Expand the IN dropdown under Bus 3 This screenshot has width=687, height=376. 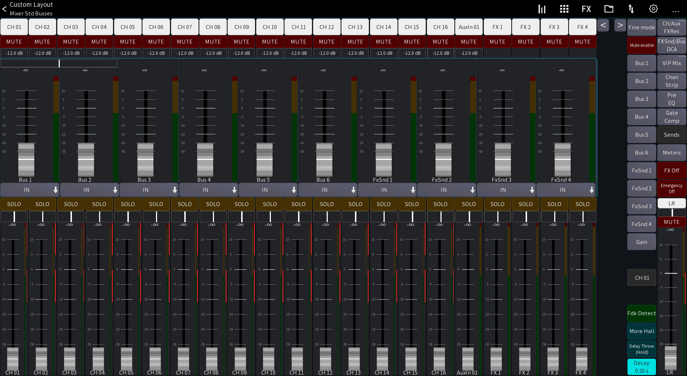click(x=148, y=190)
